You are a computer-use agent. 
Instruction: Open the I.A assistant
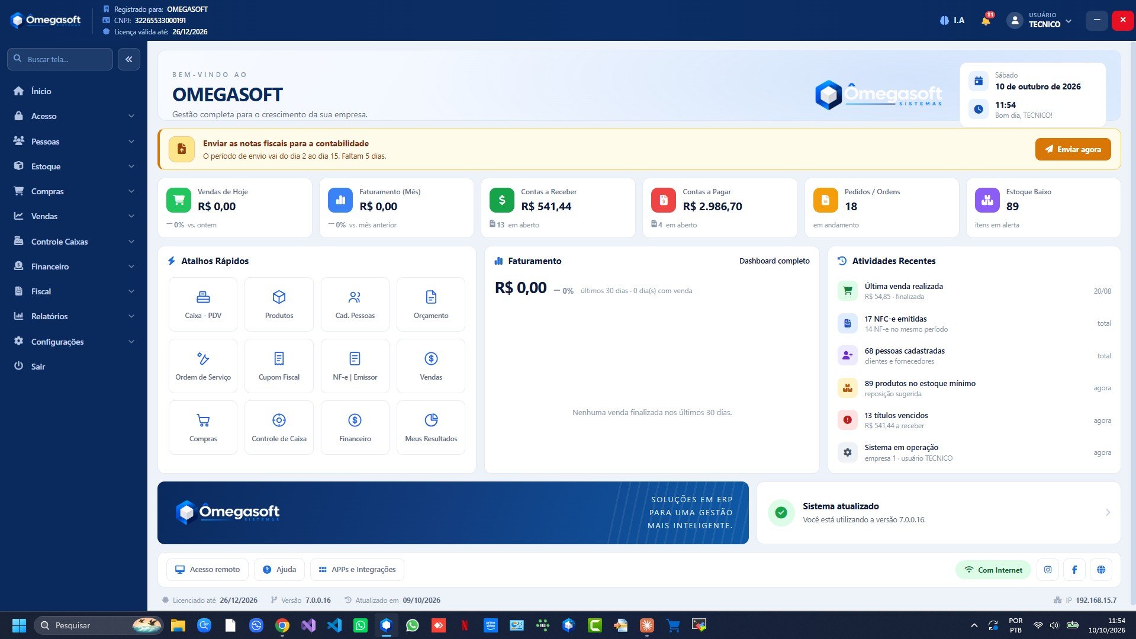coord(952,20)
